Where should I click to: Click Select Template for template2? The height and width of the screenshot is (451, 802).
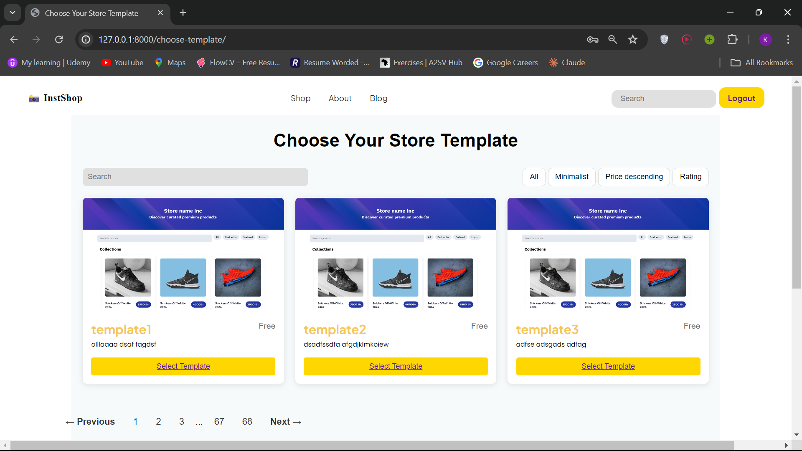tap(396, 366)
